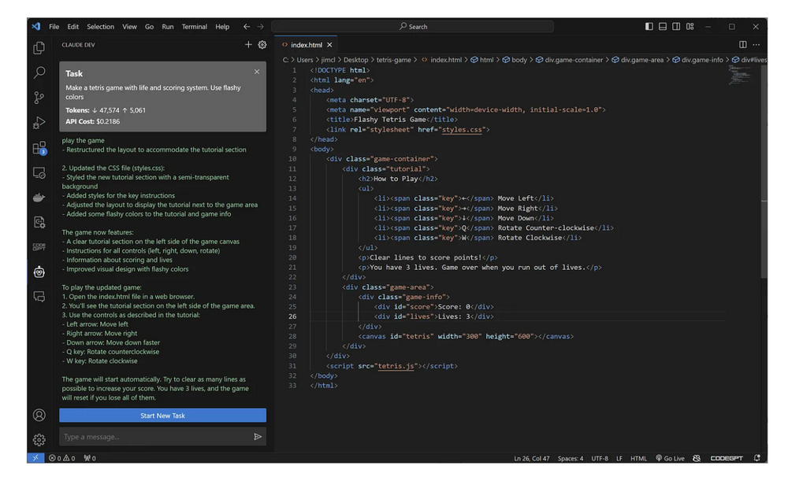Open the Explorer view in the activity bar

click(x=39, y=48)
